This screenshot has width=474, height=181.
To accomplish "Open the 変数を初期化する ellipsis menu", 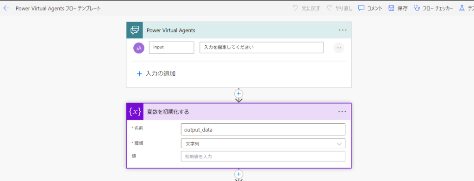I will (x=342, y=112).
